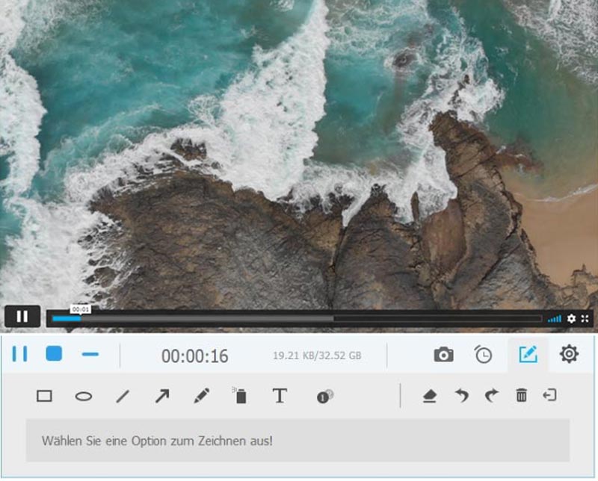
Task: Select the rectangle drawing tool
Action: tap(44, 396)
